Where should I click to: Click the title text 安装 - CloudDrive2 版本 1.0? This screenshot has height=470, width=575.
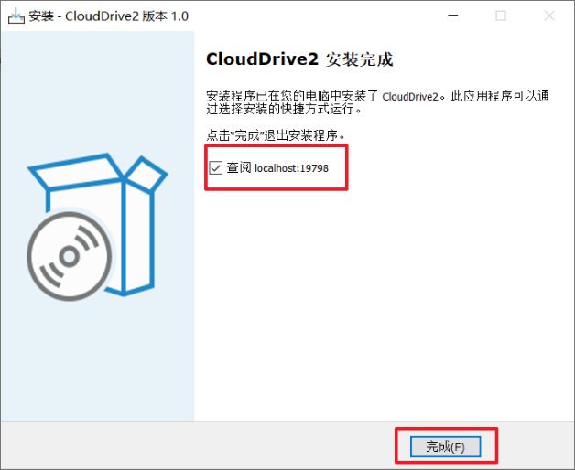pos(109,16)
